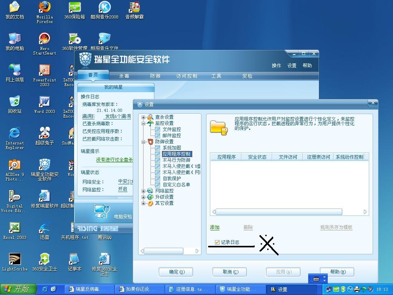Open 记事本 desktop shortcut
The image size is (393, 295).
74,262
